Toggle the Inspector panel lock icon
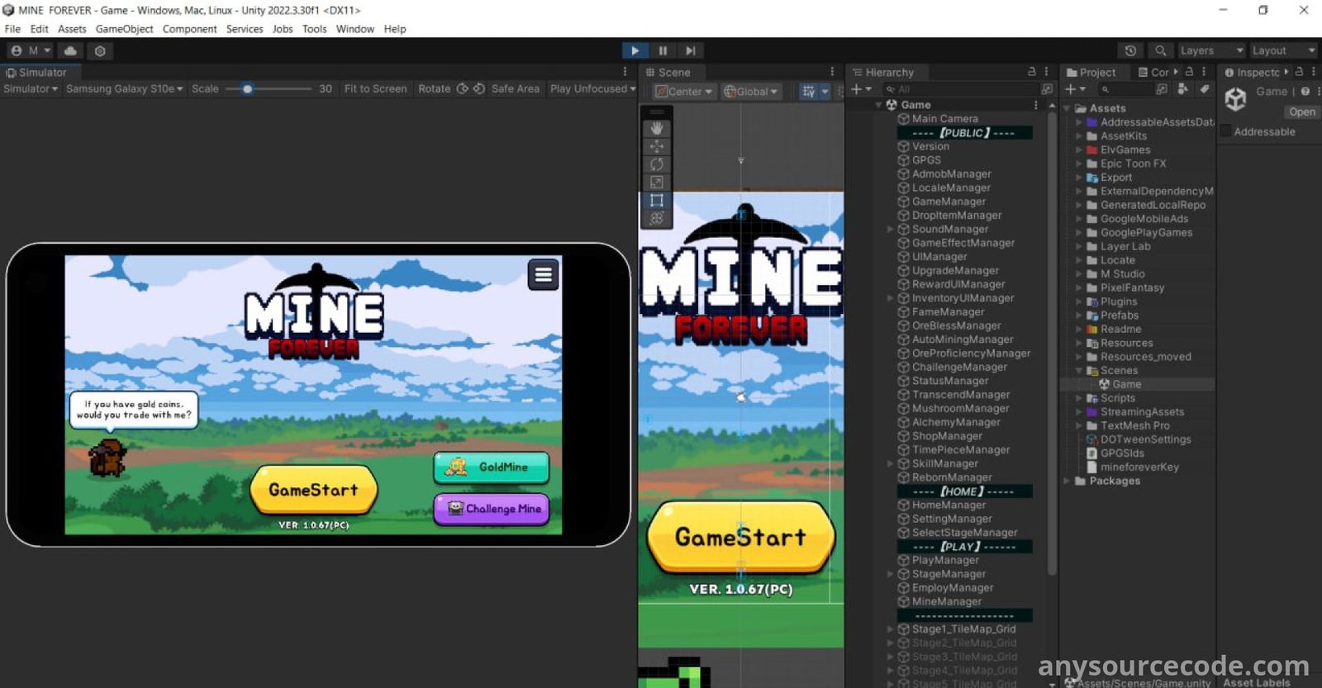The height and width of the screenshot is (688, 1322). (1299, 72)
